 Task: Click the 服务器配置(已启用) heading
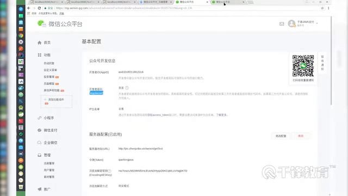[x=105, y=134]
